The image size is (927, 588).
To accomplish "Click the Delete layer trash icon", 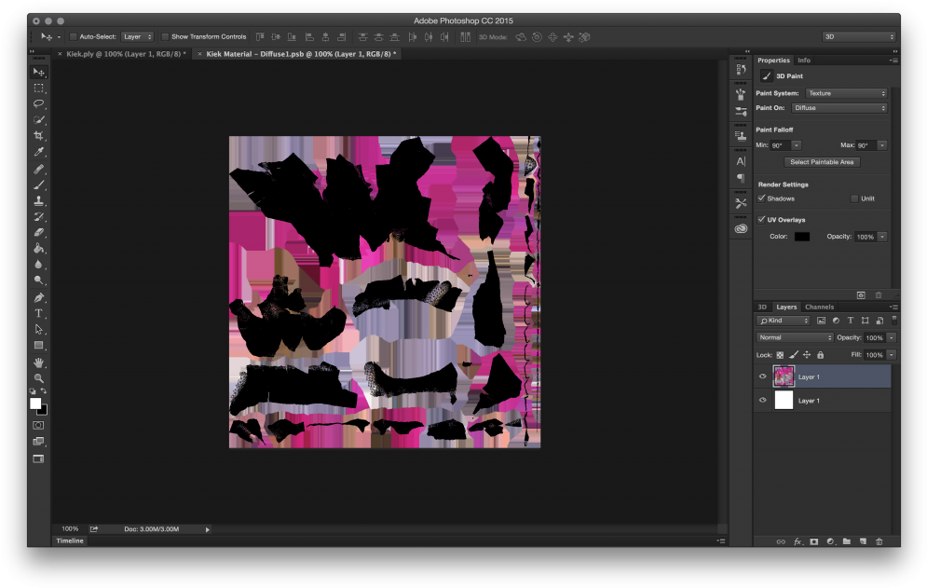I will coord(879,541).
